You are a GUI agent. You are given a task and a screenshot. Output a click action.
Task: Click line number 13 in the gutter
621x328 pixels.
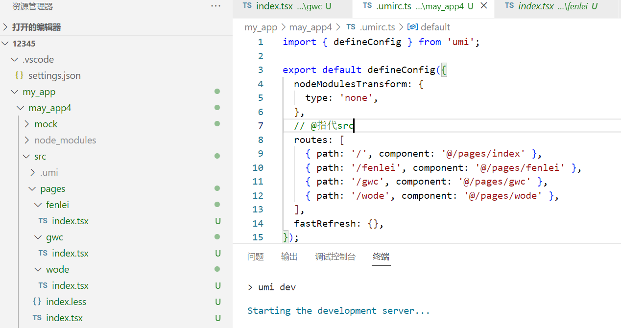tap(258, 210)
